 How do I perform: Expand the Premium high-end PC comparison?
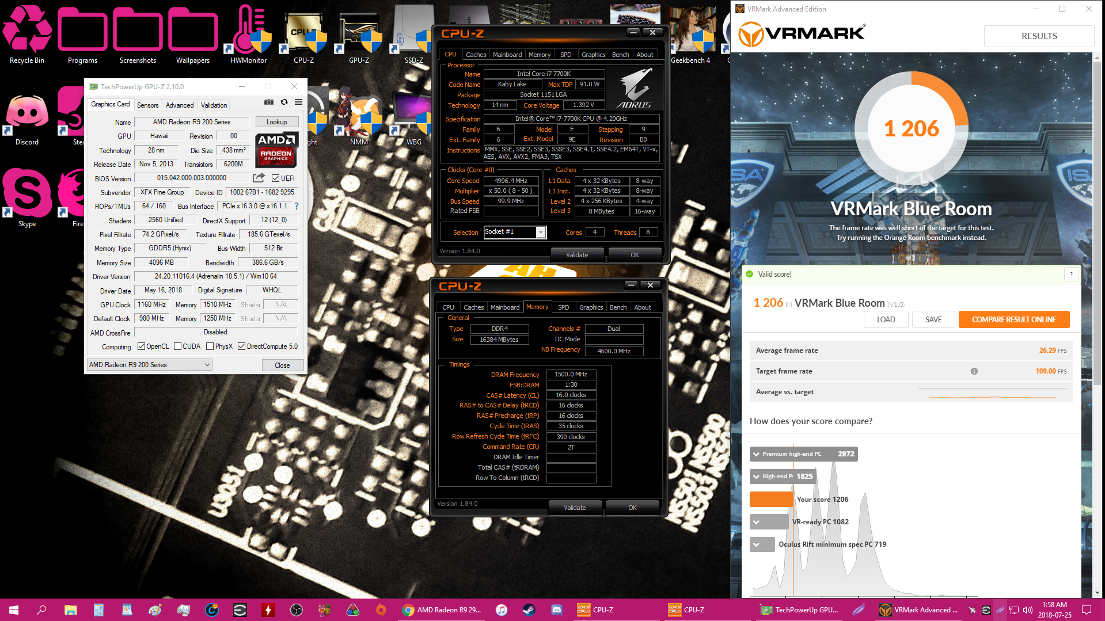tap(757, 454)
